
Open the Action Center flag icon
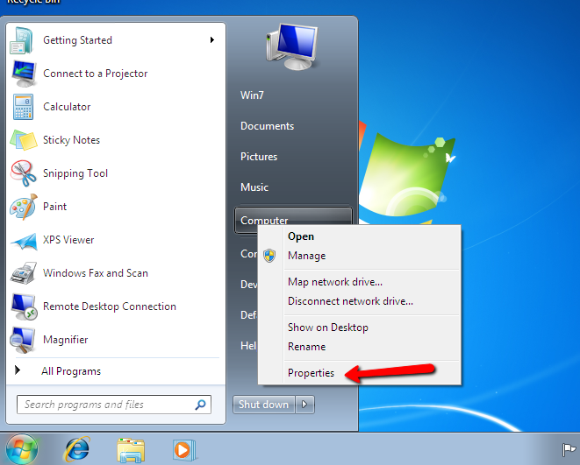pyautogui.click(x=569, y=450)
